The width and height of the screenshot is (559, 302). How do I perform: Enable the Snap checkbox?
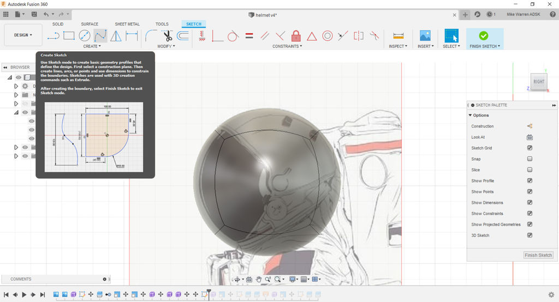point(530,159)
